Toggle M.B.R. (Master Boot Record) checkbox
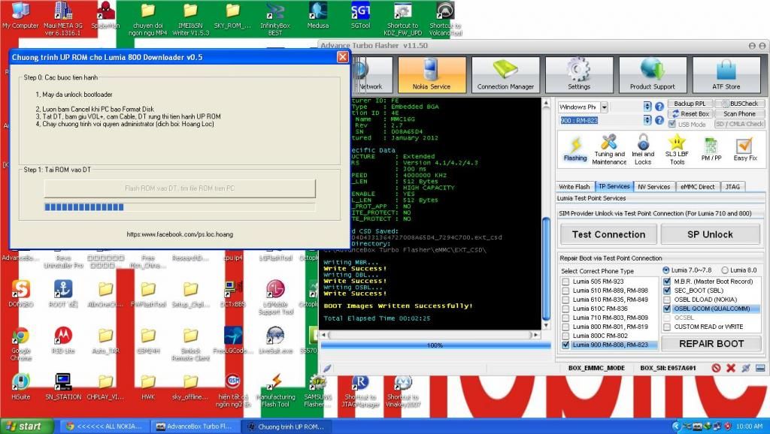770x434 pixels. [667, 282]
